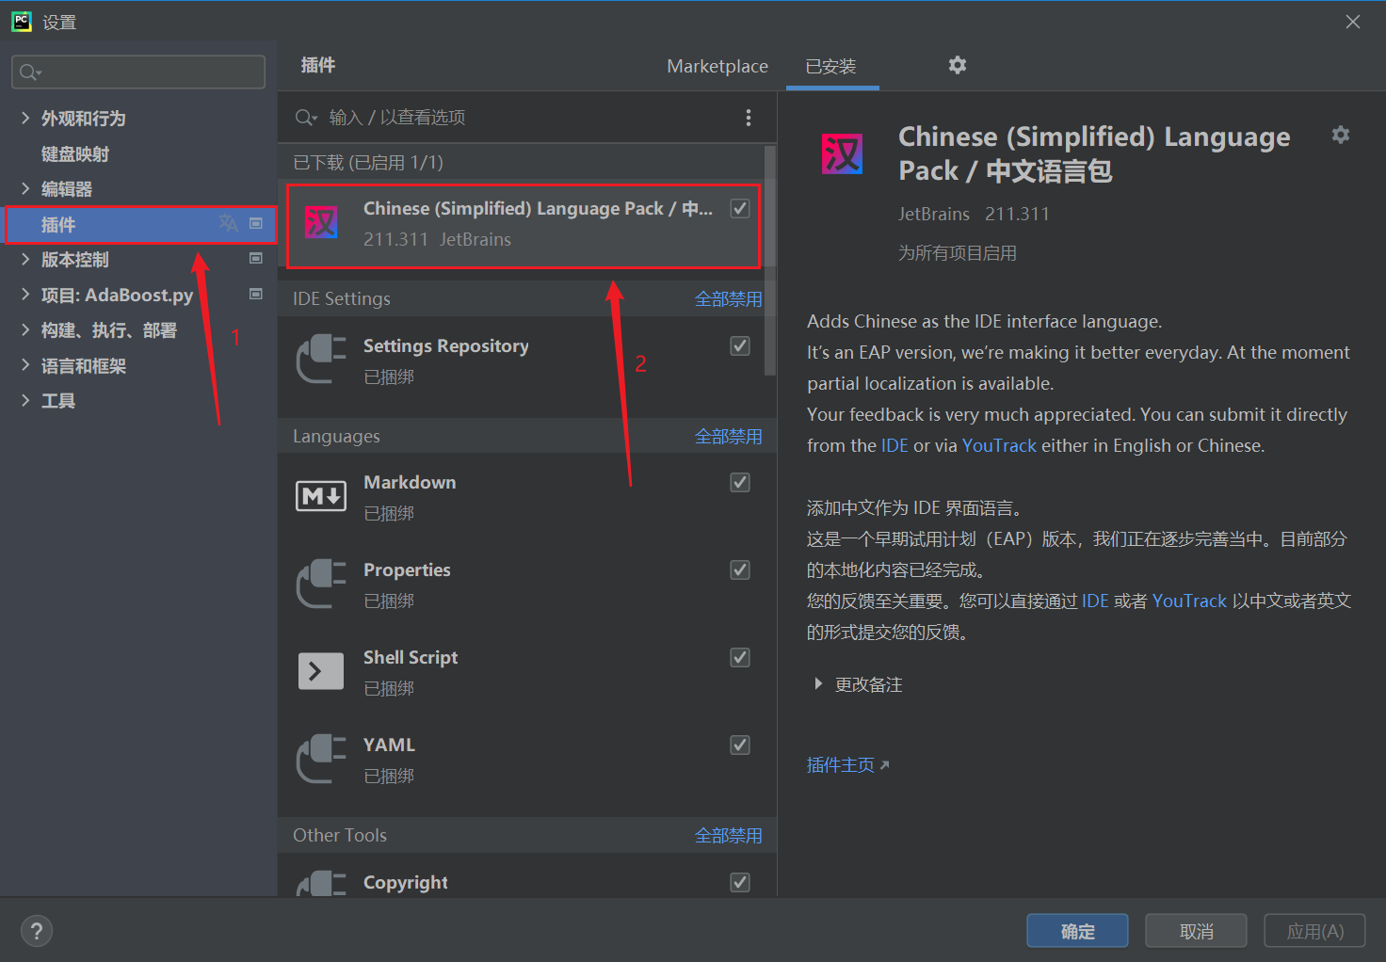Click the PyCharm logo in title bar
1386x962 pixels.
[22, 21]
